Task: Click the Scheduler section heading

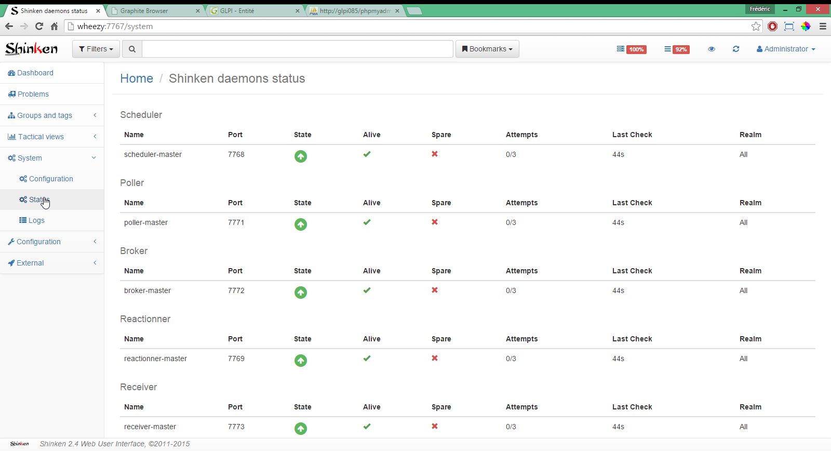Action: coord(141,115)
